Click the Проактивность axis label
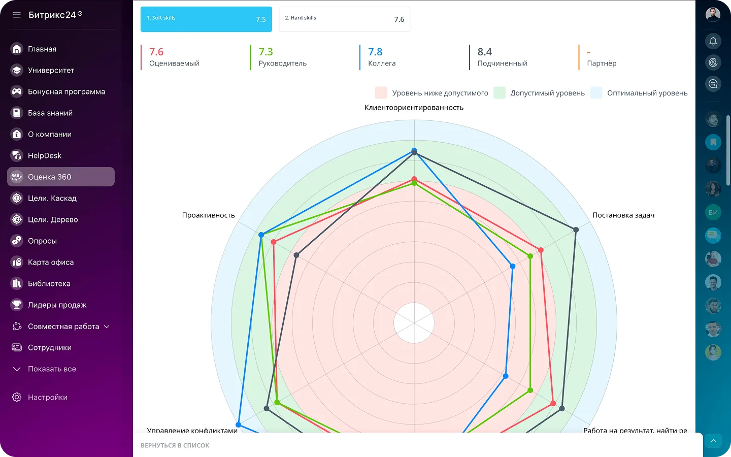This screenshot has width=731, height=457. point(209,215)
